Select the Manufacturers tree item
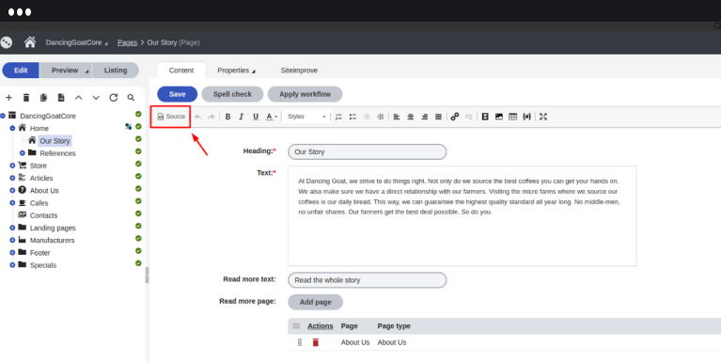 [52, 240]
